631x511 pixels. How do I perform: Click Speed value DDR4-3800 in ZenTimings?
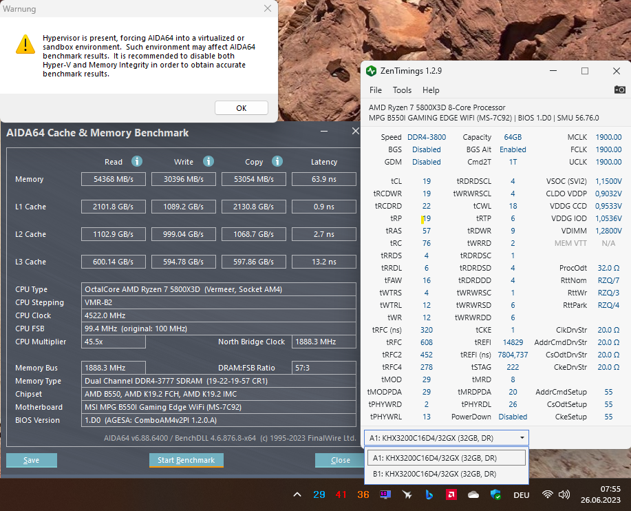pyautogui.click(x=427, y=137)
